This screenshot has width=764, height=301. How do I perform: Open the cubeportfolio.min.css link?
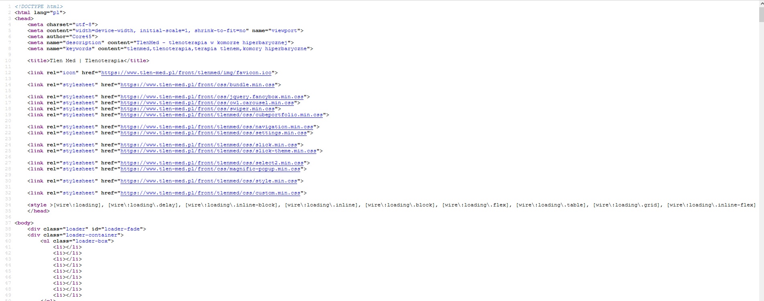tap(222, 115)
